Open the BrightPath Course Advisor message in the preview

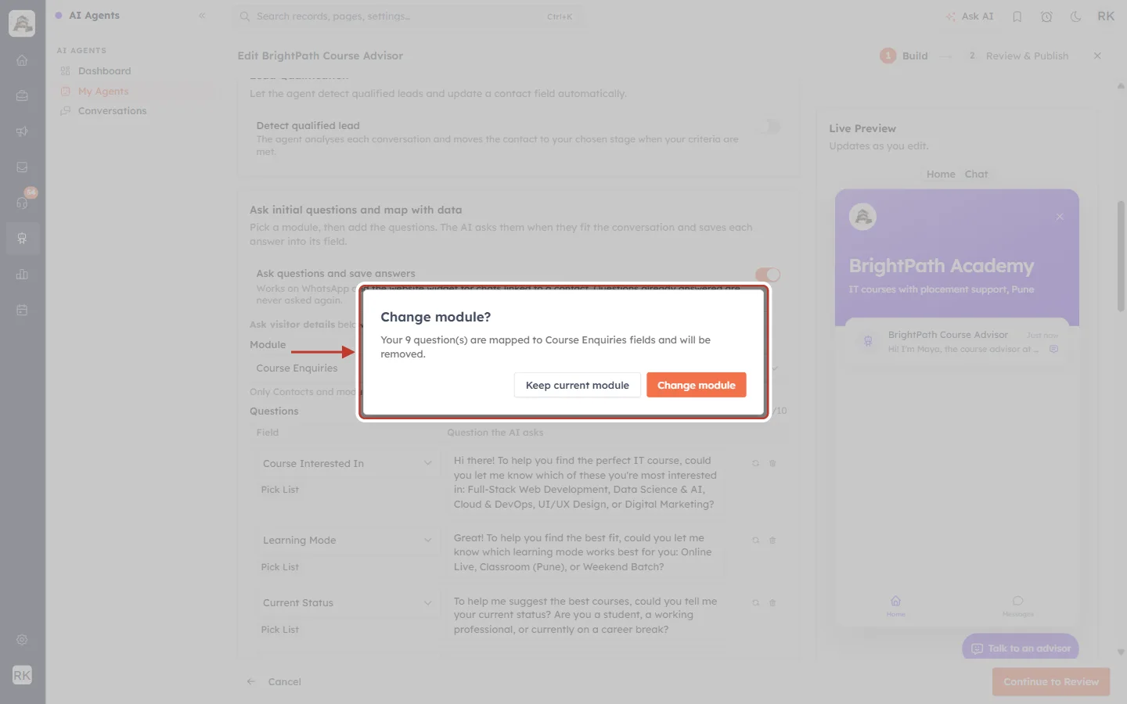pyautogui.click(x=958, y=342)
